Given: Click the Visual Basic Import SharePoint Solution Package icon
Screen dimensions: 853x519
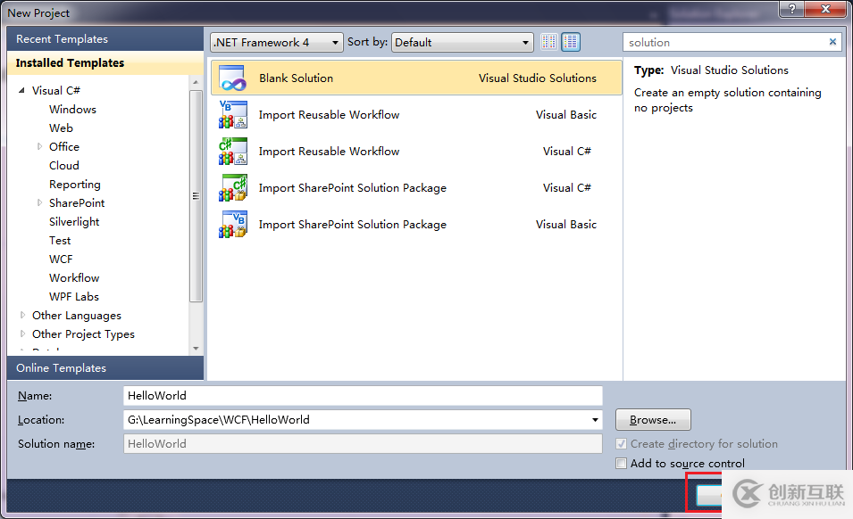Looking at the screenshot, I should [x=233, y=224].
